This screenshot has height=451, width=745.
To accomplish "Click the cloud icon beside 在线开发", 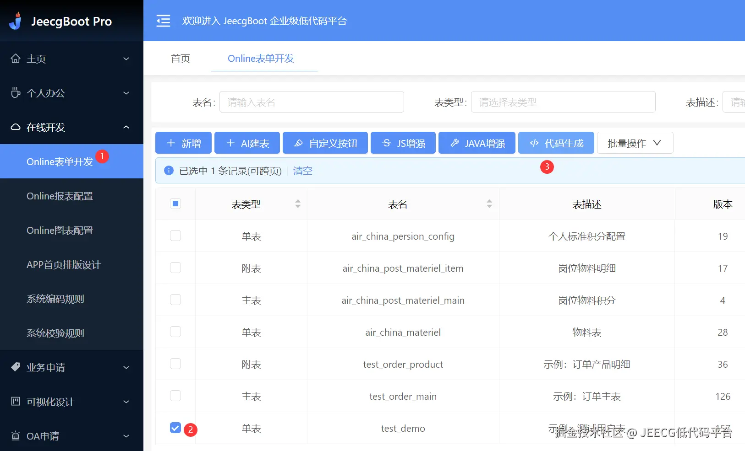I will (x=16, y=127).
